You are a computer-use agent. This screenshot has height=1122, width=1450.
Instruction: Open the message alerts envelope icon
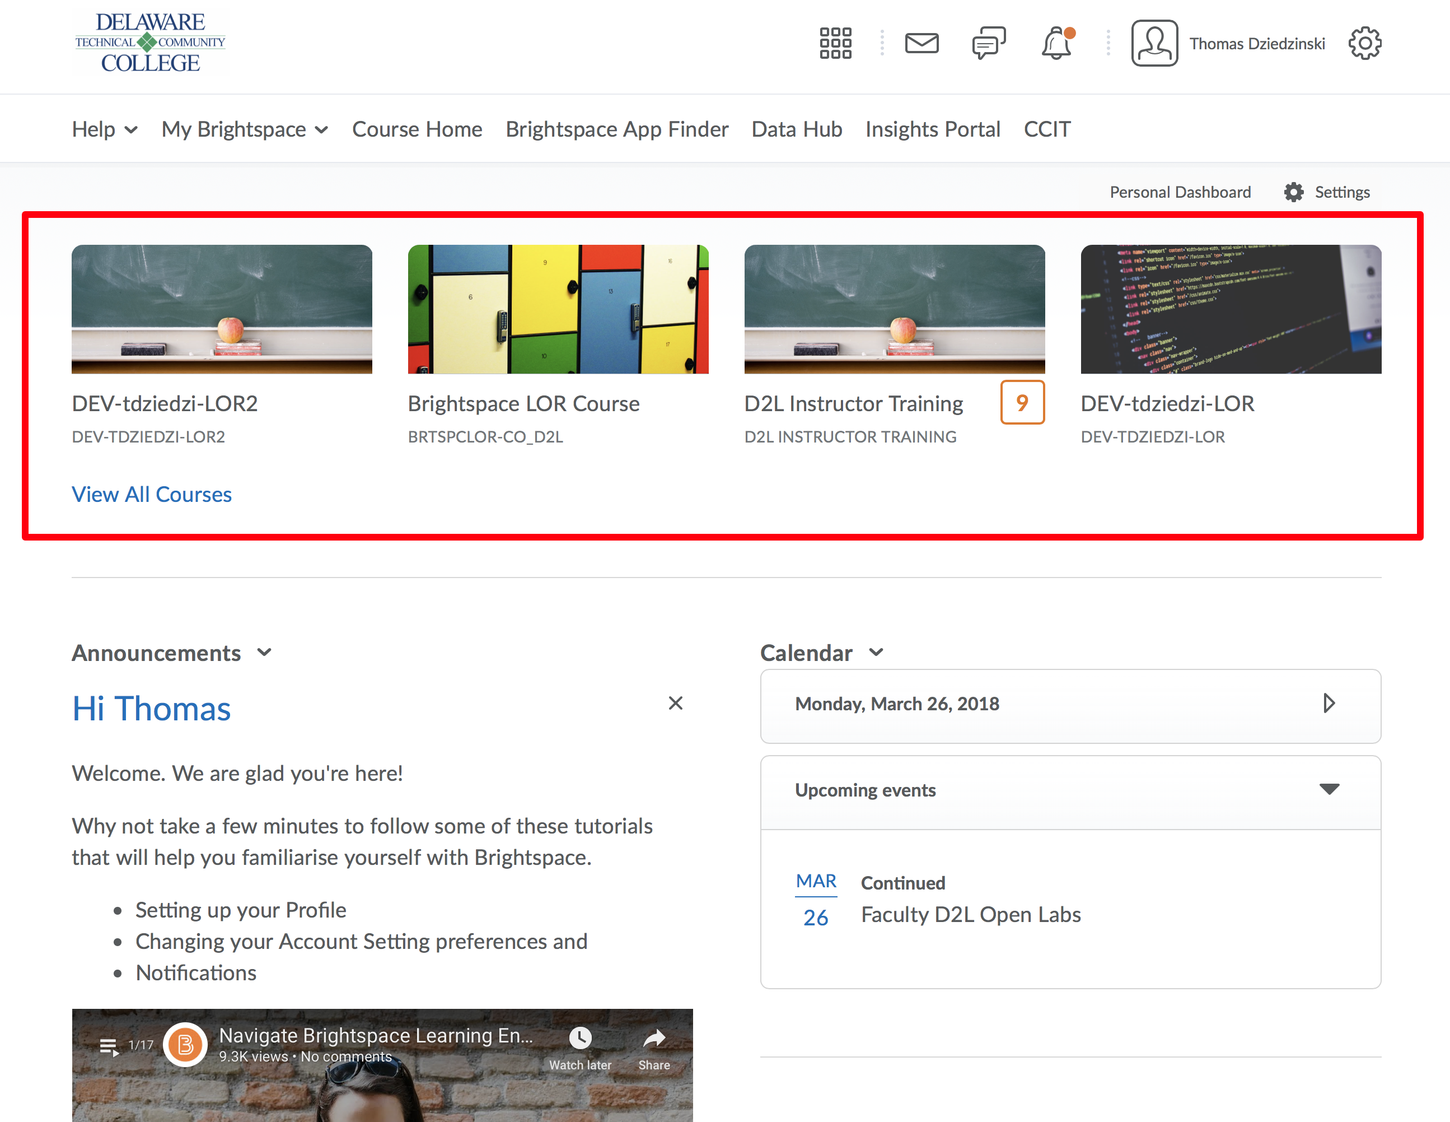click(922, 43)
